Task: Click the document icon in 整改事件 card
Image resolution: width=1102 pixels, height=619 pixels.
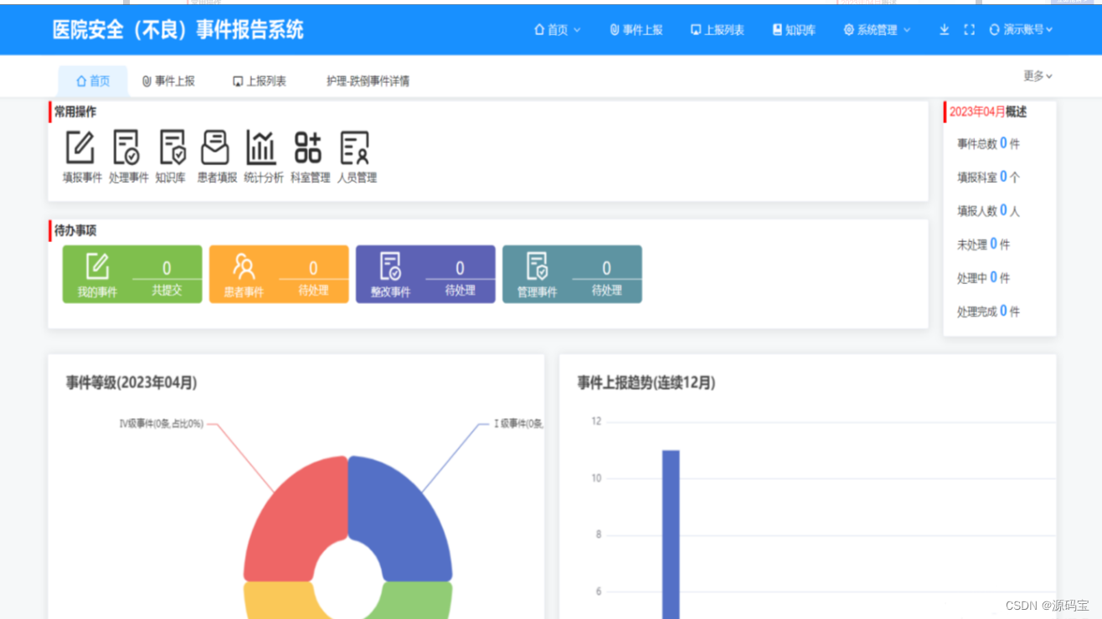Action: [x=390, y=266]
